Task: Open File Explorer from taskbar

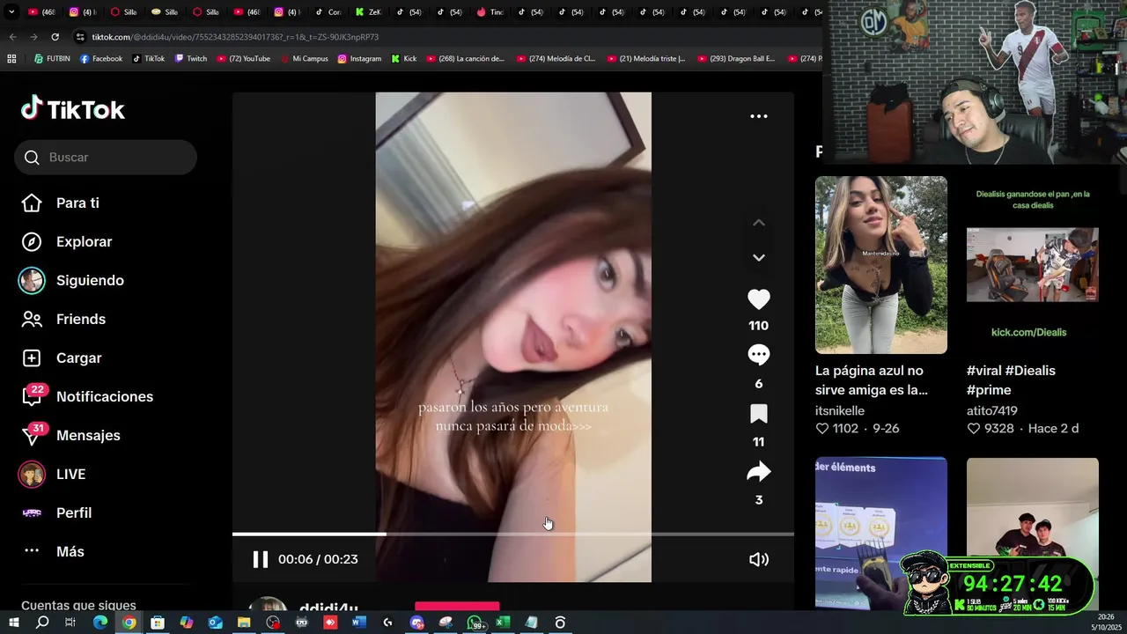Action: [244, 623]
